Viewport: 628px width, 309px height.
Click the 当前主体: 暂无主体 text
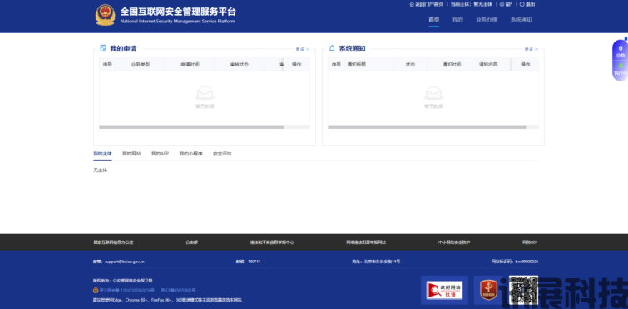[x=472, y=4]
